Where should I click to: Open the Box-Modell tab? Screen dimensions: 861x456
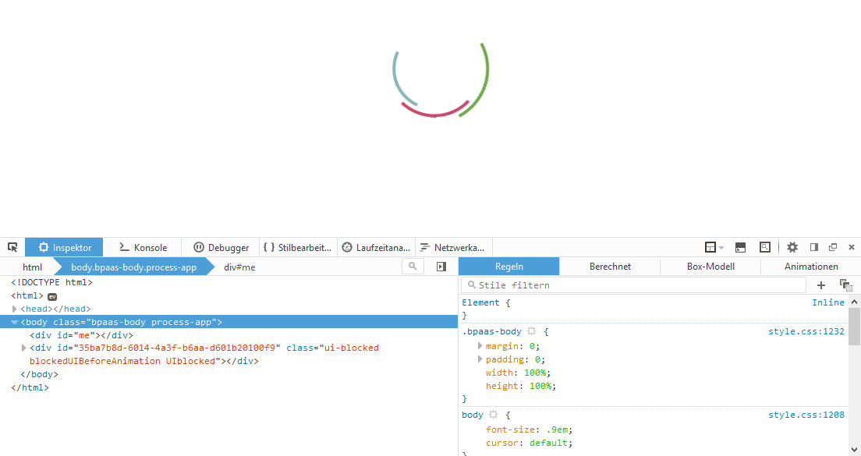click(710, 267)
